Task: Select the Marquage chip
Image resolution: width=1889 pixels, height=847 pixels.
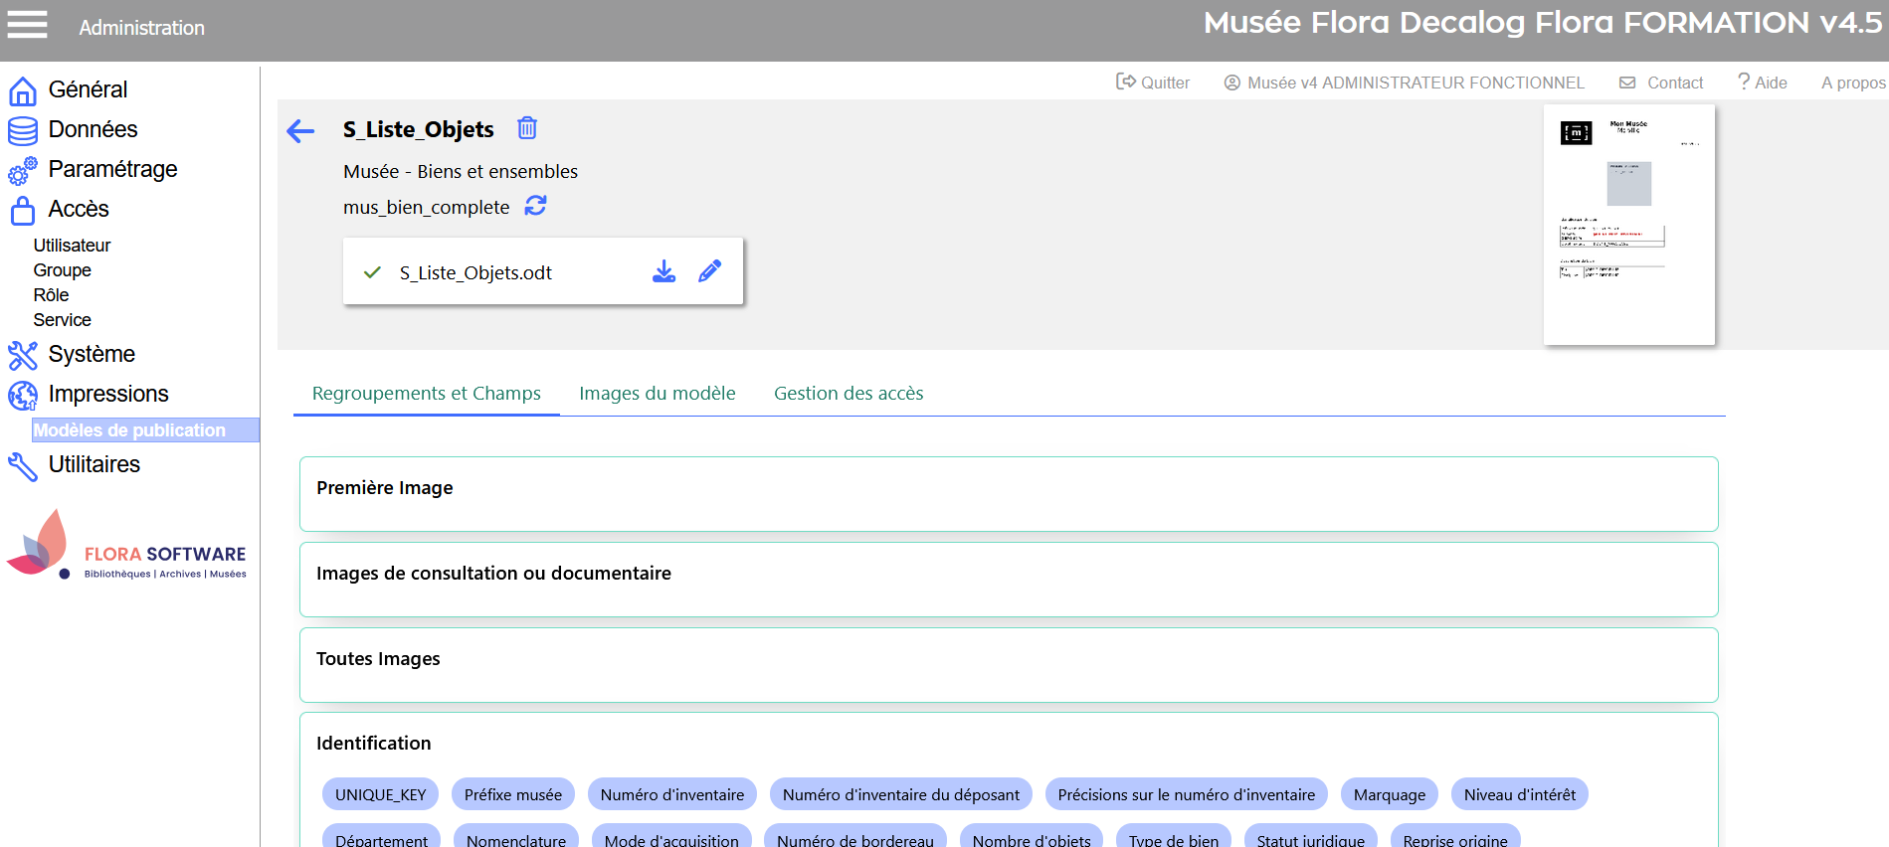Action: 1390,794
